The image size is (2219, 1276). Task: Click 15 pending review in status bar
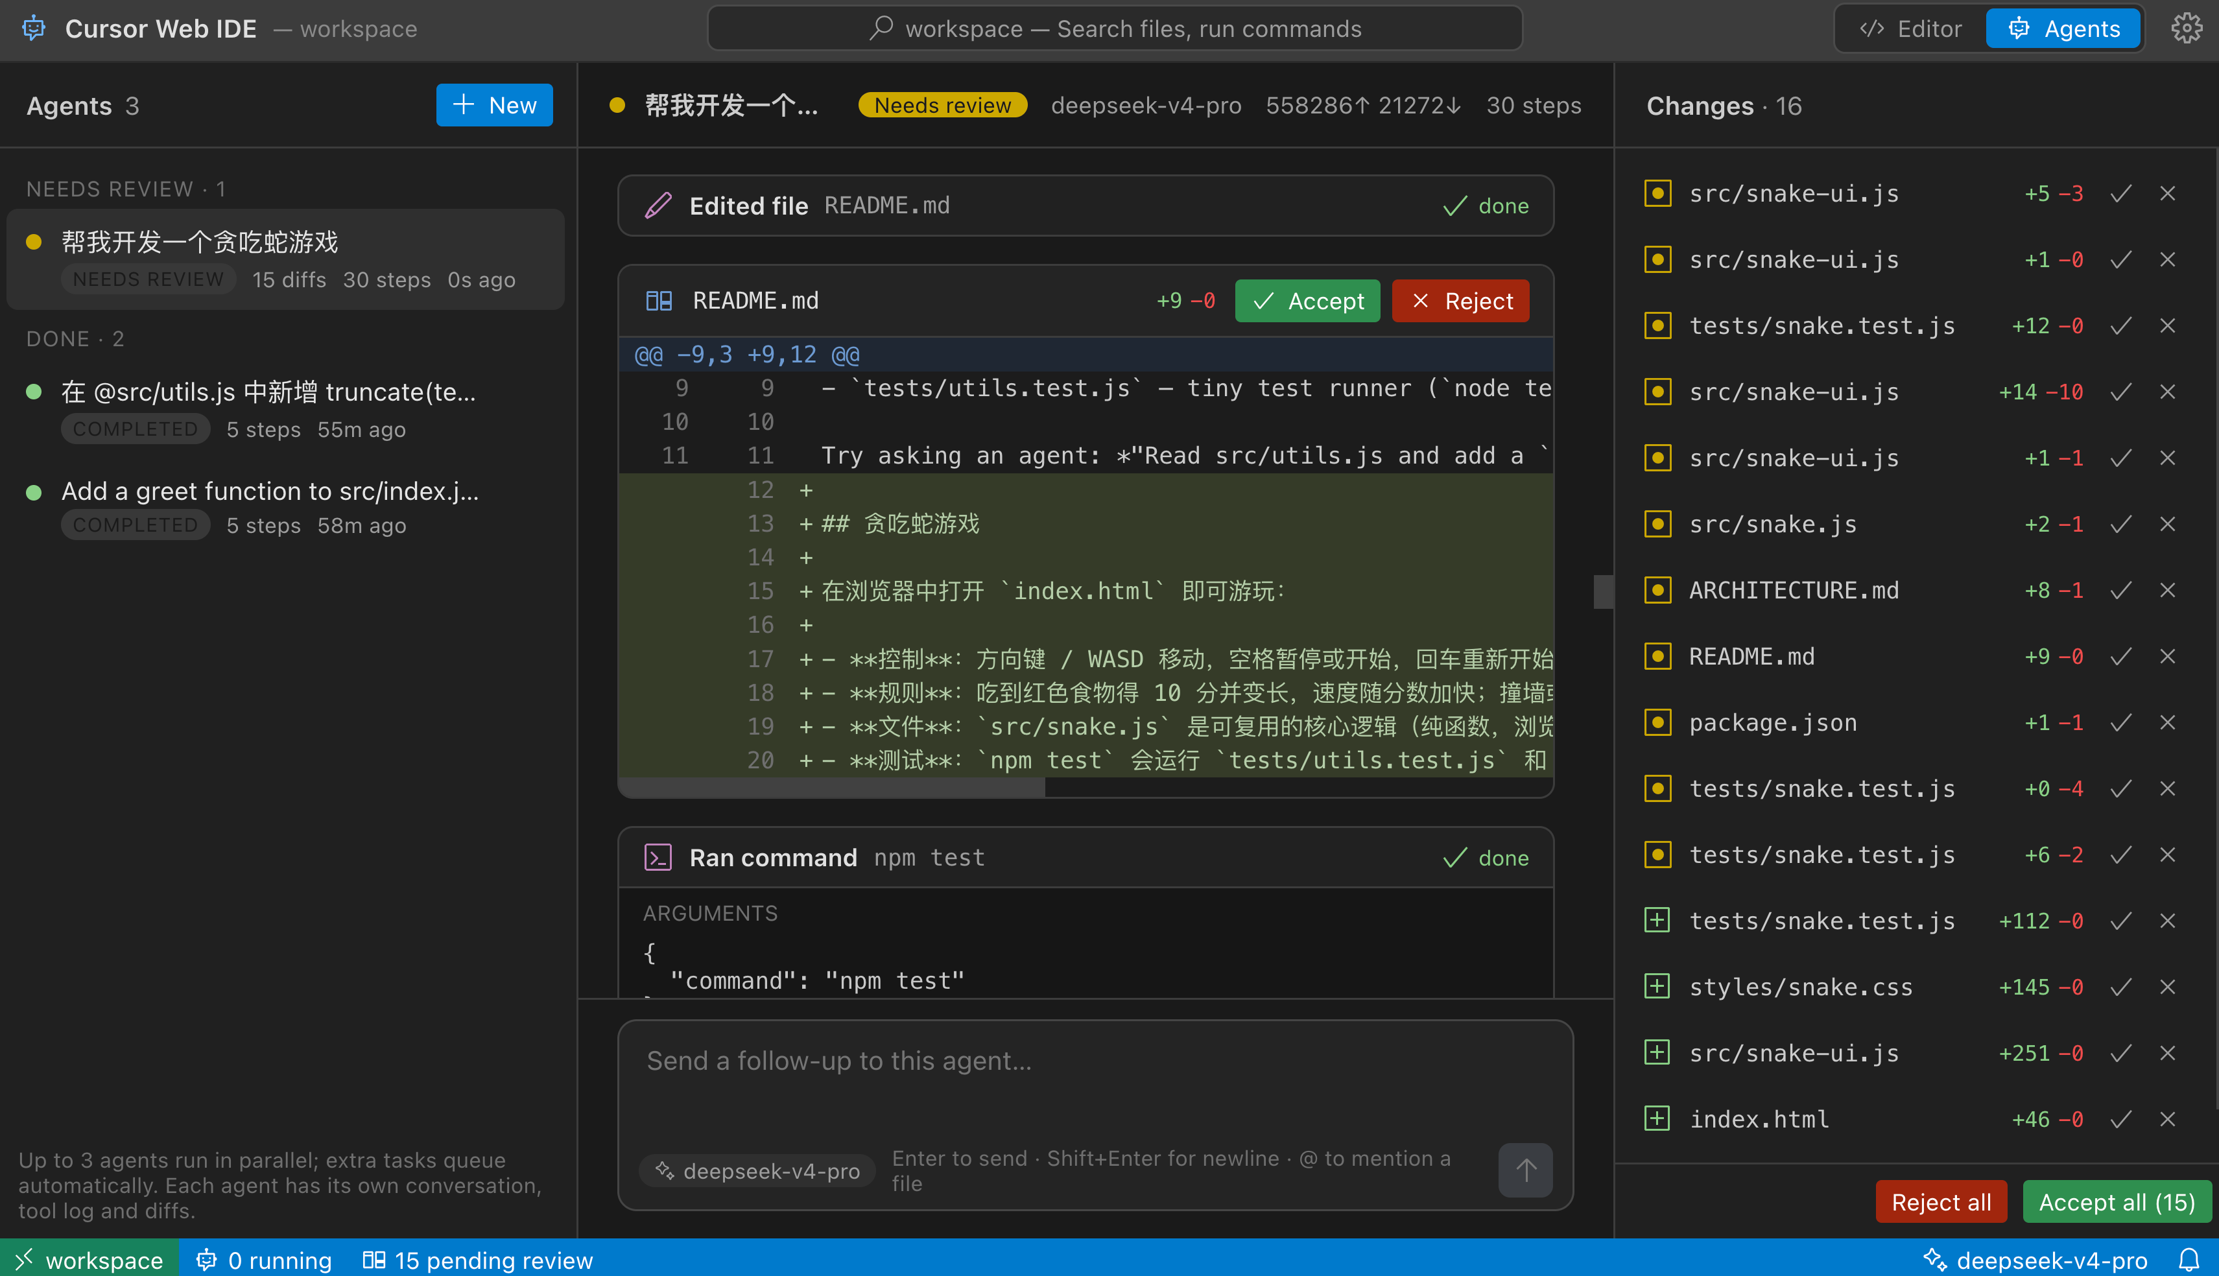479,1259
